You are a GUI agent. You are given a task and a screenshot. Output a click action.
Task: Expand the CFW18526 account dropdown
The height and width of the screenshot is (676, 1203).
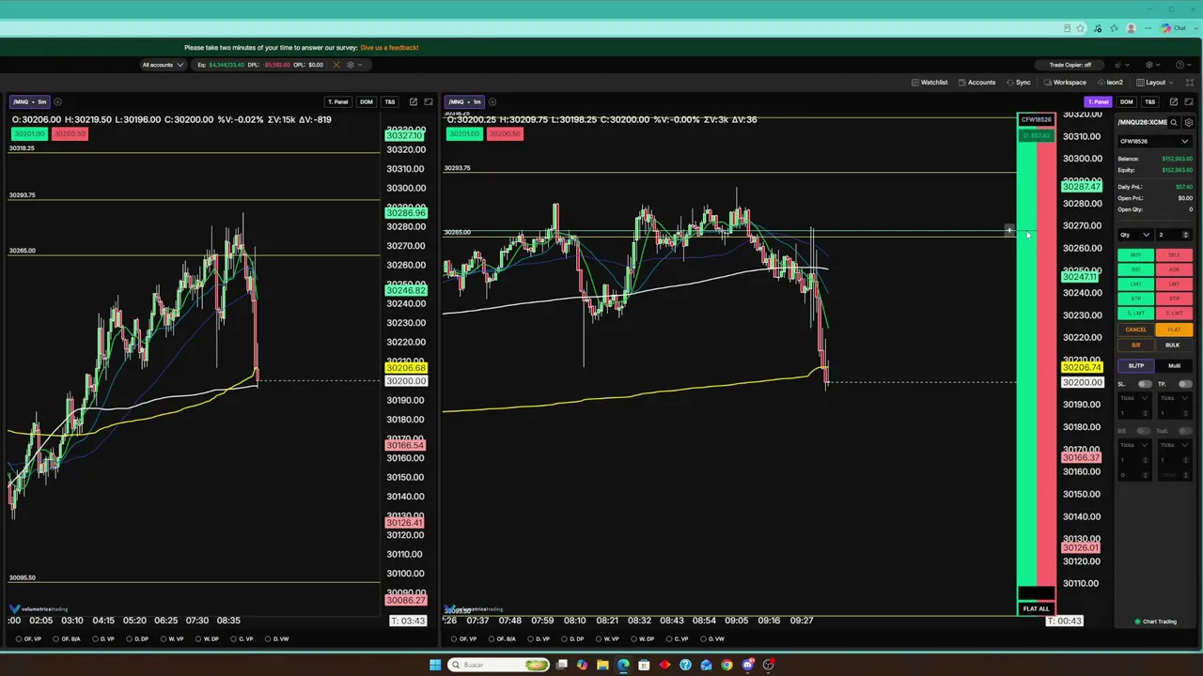(1154, 142)
